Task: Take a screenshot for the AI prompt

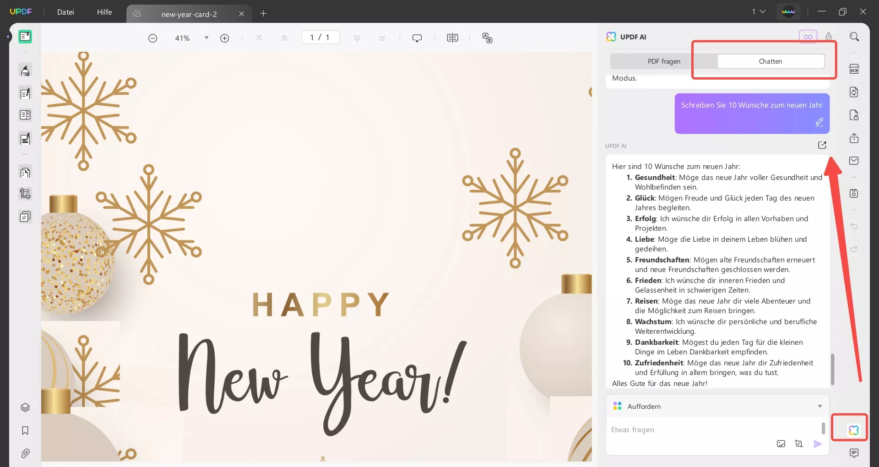Action: (x=799, y=444)
